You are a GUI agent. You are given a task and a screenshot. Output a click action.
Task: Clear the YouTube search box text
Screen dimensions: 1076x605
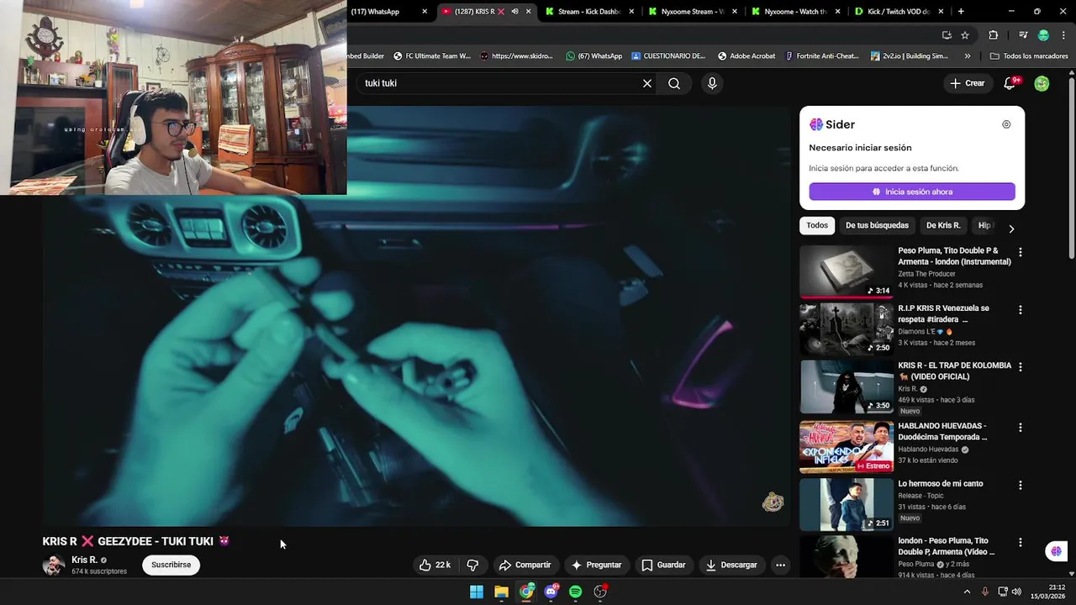[647, 83]
